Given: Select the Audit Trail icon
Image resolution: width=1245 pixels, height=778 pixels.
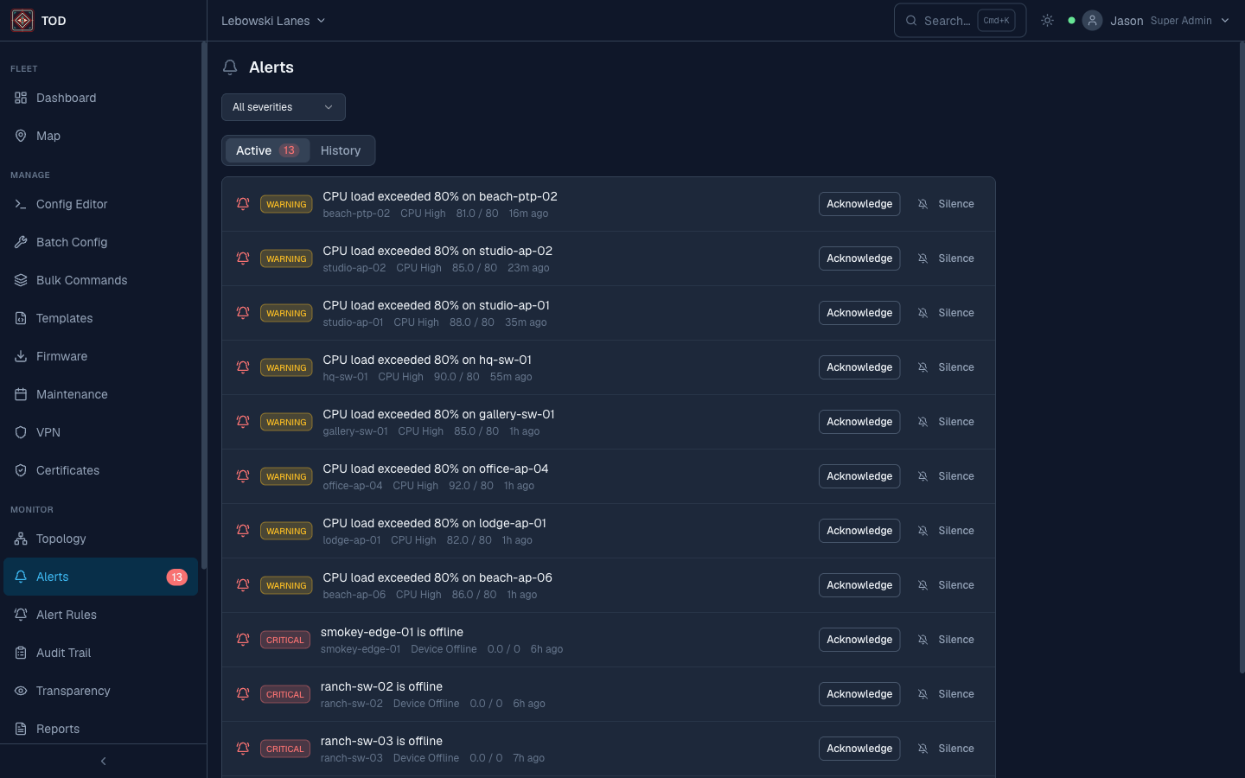Looking at the screenshot, I should [x=20, y=653].
